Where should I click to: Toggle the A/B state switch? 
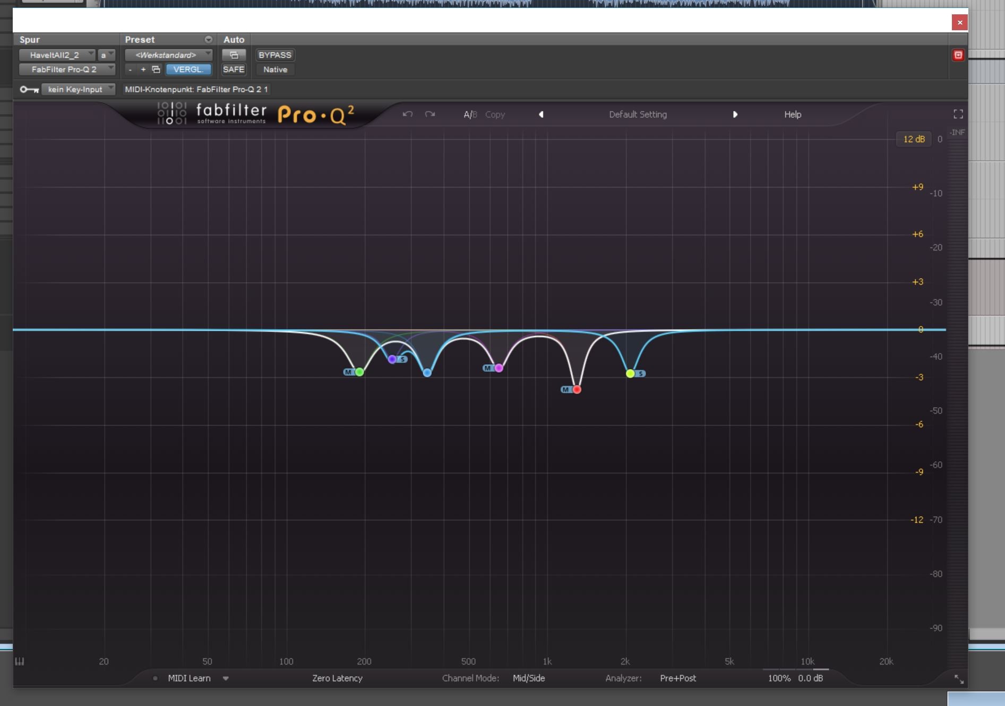pos(470,114)
